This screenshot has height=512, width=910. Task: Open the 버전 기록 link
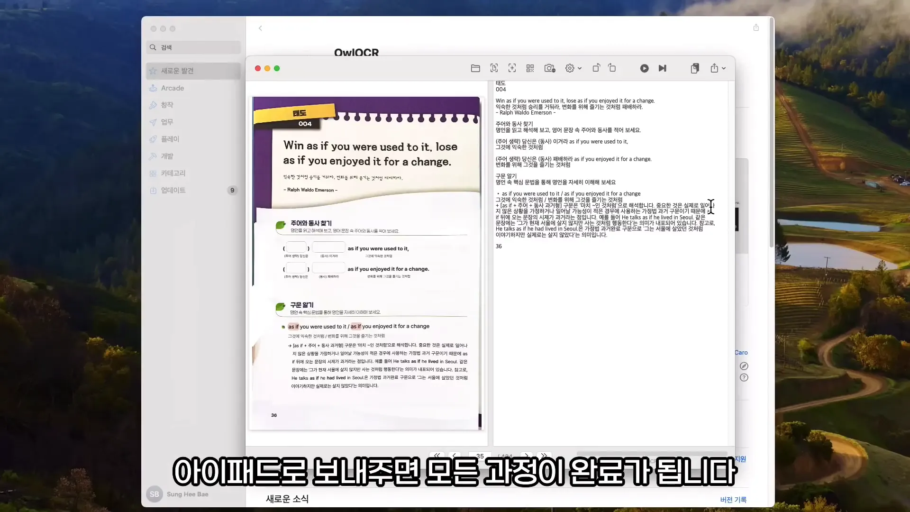tap(733, 500)
